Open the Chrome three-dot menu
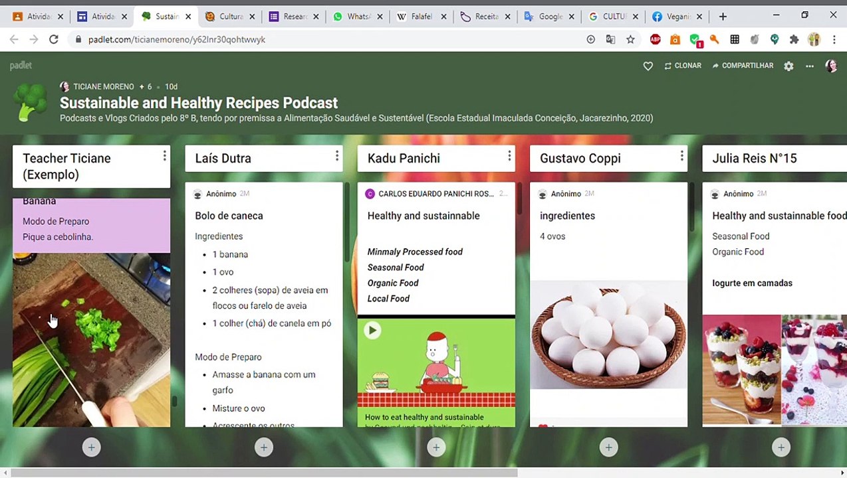 pos(834,40)
